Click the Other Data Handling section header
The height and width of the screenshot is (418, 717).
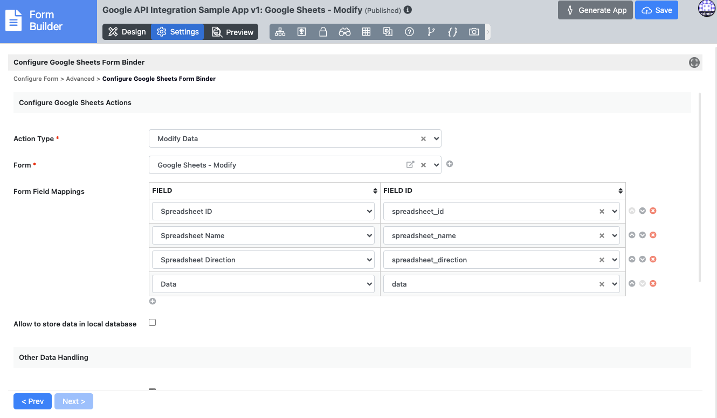[352, 357]
